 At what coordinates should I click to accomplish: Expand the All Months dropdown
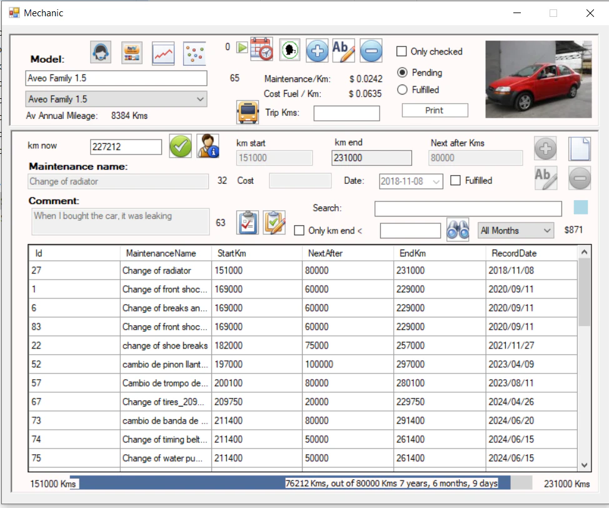click(x=515, y=230)
